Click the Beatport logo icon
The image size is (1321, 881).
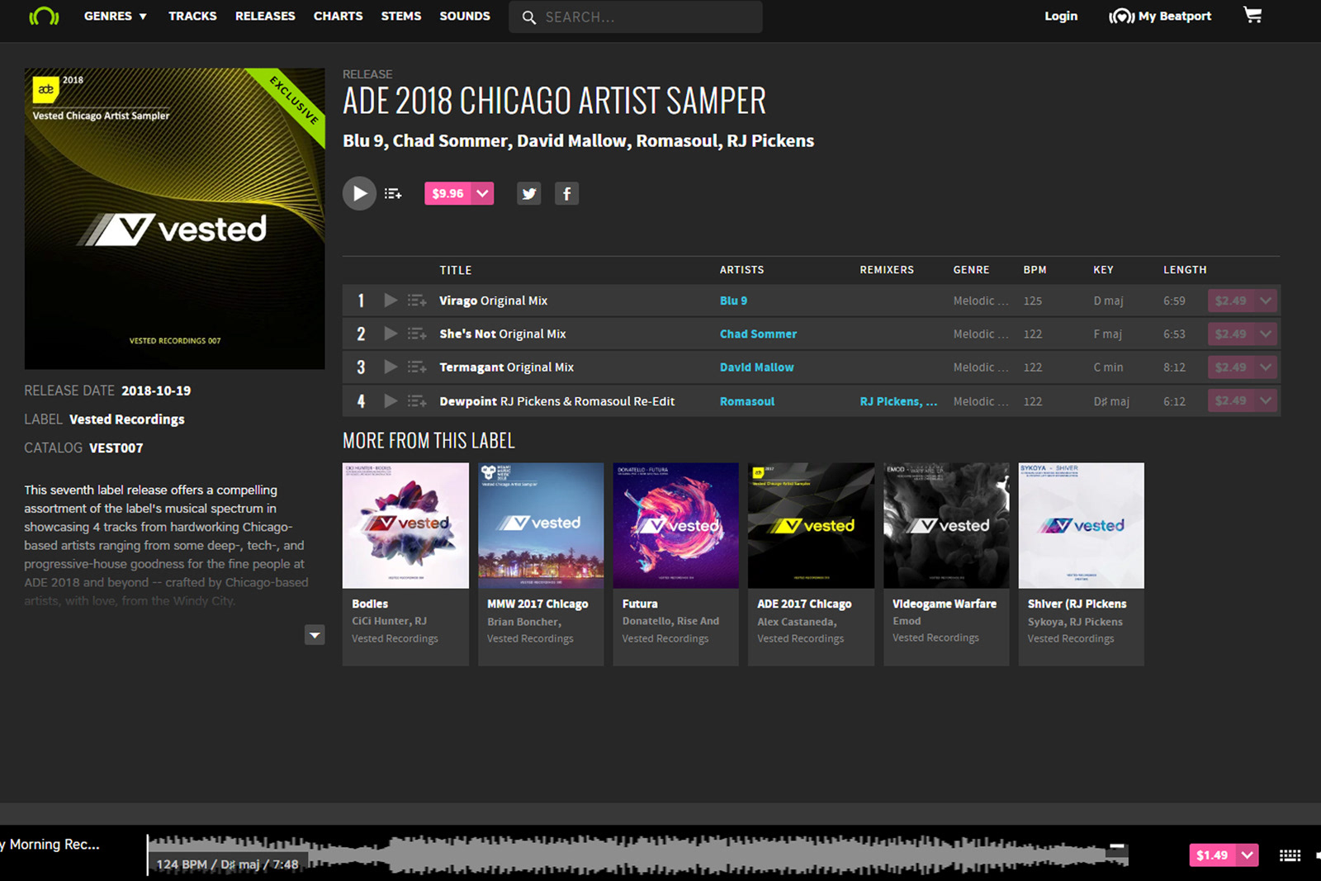[44, 17]
